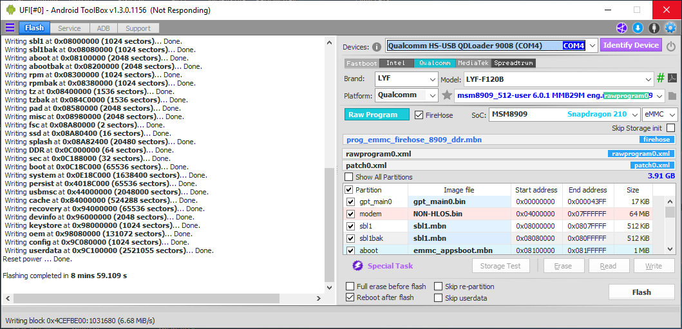Click partition list scroll down arrow
The height and width of the screenshot is (329, 682).
pyautogui.click(x=670, y=249)
